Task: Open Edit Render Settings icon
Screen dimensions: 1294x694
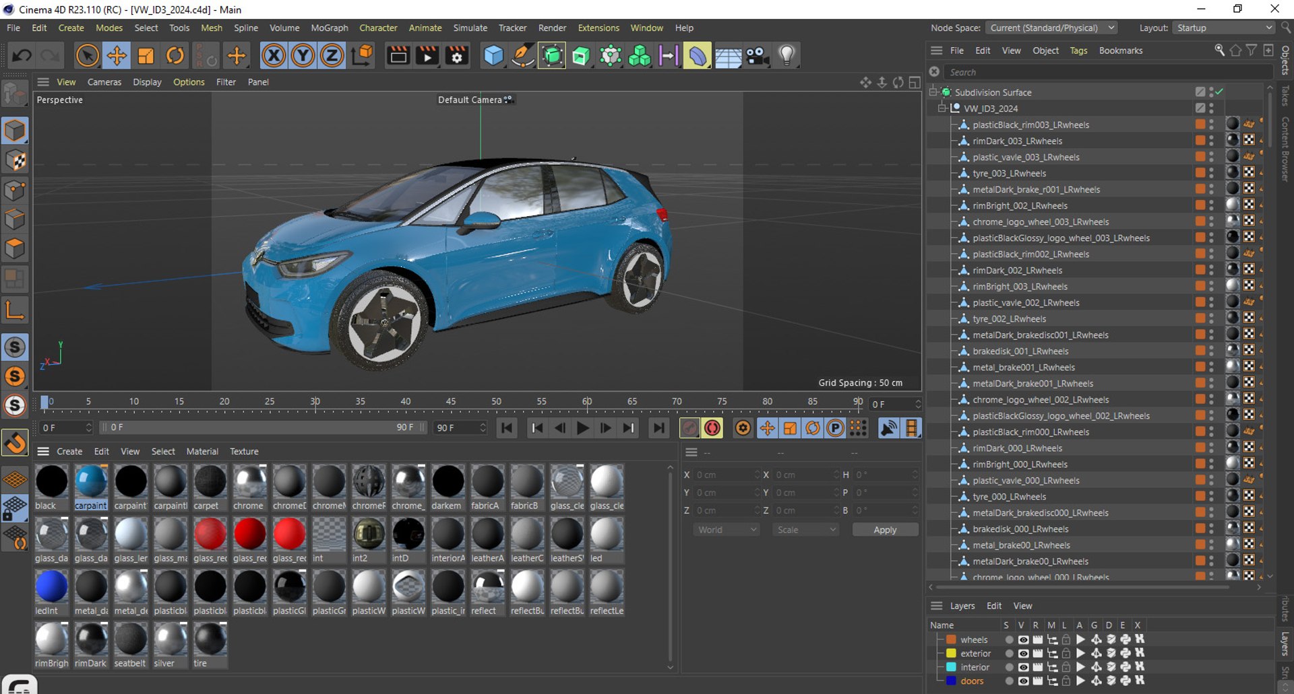Action: (457, 56)
